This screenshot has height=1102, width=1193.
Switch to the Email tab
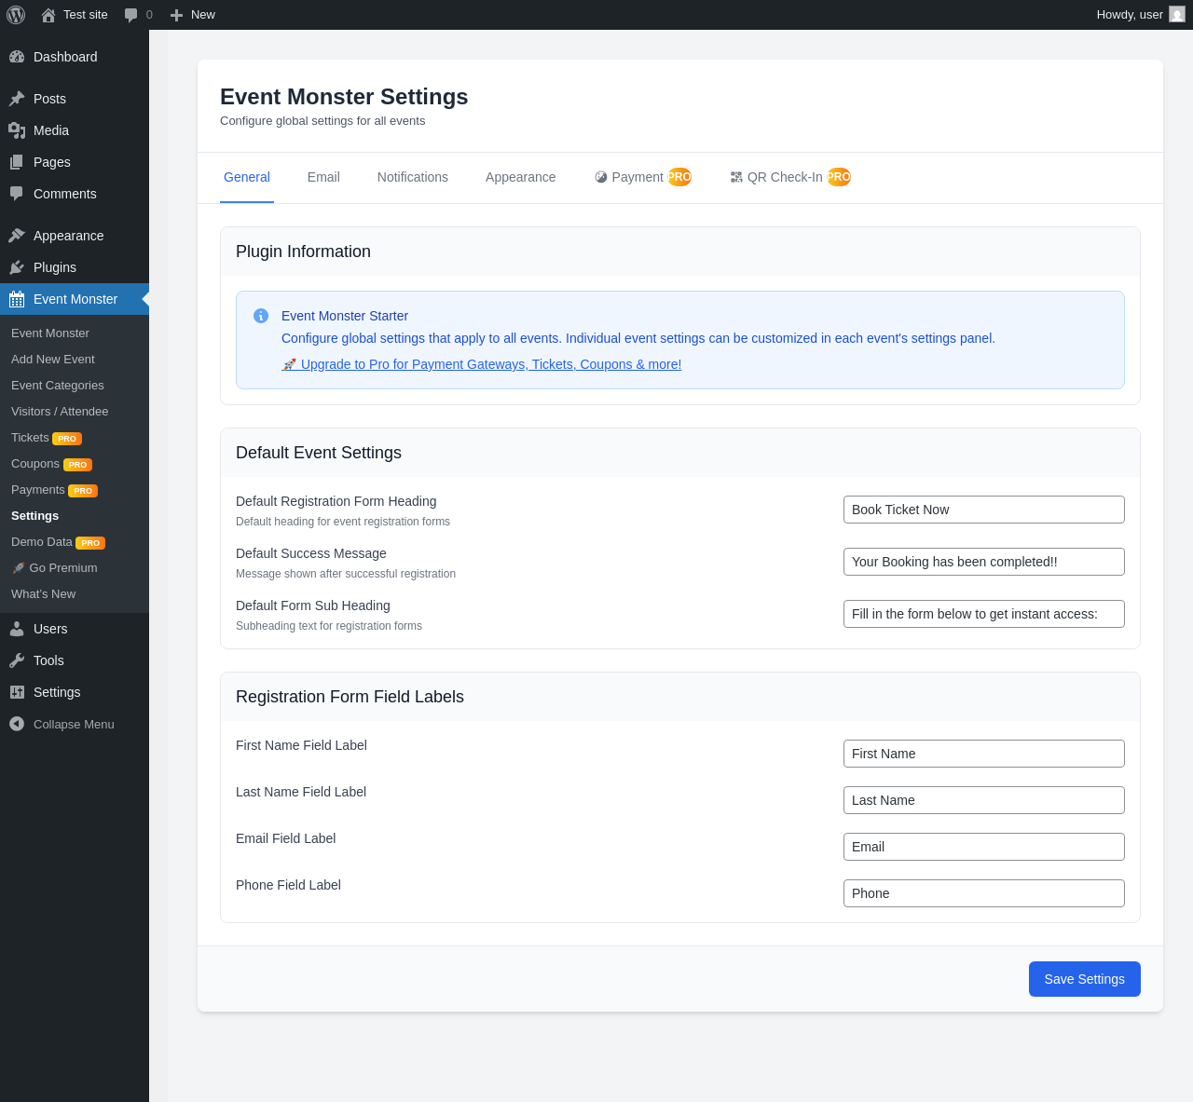pos(323,177)
